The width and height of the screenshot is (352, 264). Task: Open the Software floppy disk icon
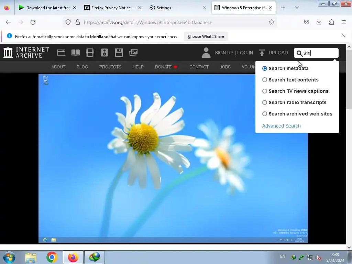point(119,53)
